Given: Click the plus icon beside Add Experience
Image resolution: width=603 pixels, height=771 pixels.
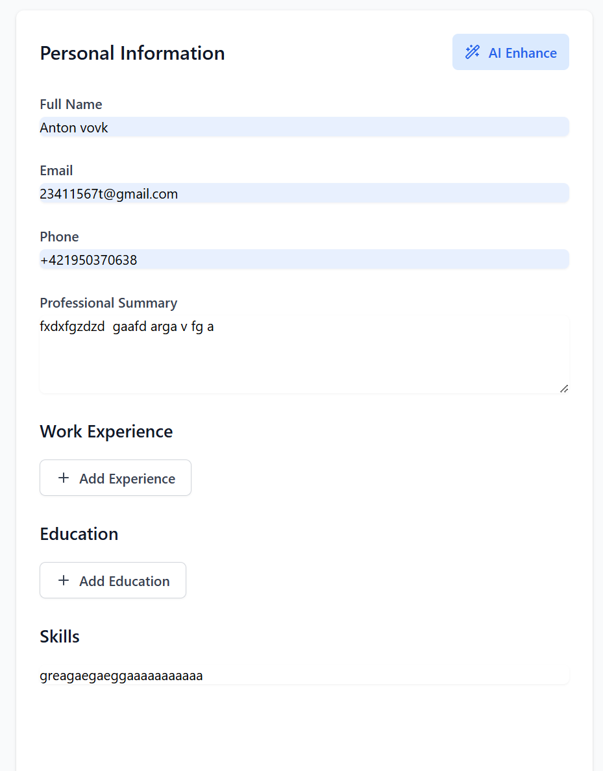Looking at the screenshot, I should pos(64,478).
